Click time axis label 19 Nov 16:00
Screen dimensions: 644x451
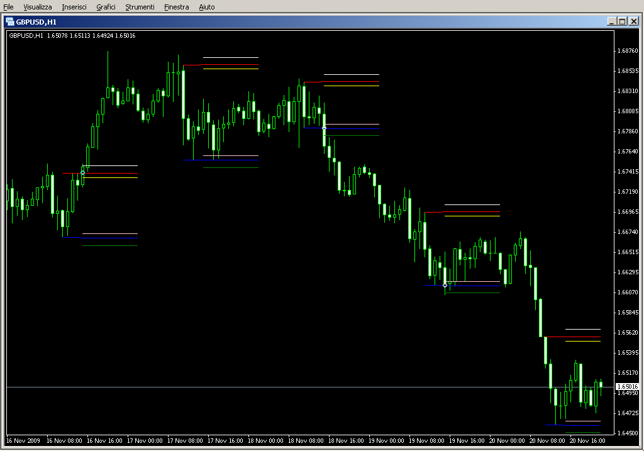point(467,441)
